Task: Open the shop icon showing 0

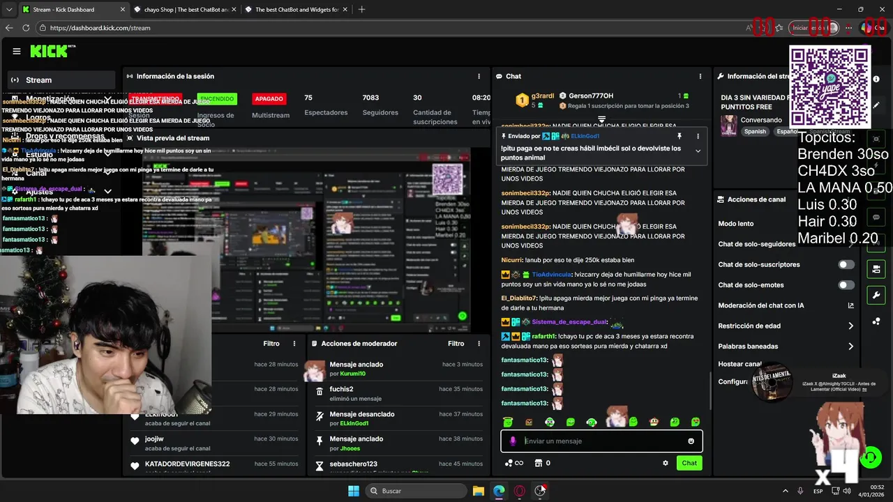Action: tap(543, 463)
